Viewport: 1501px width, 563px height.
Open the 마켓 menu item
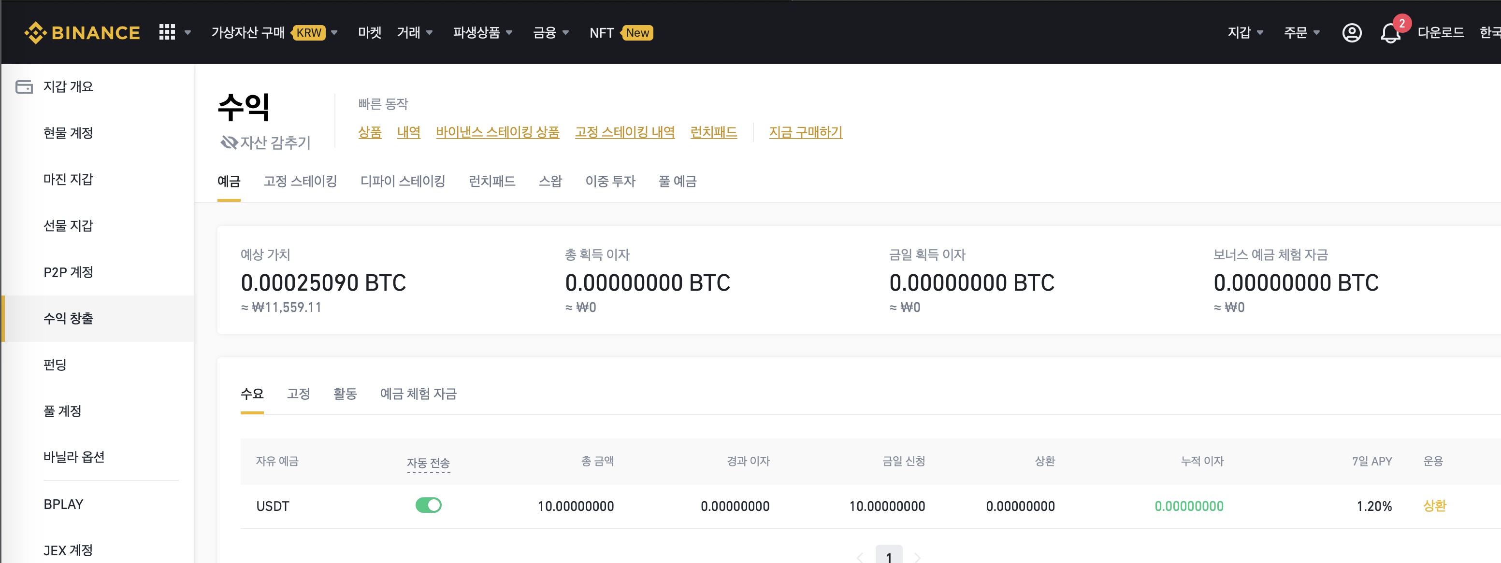pos(369,33)
